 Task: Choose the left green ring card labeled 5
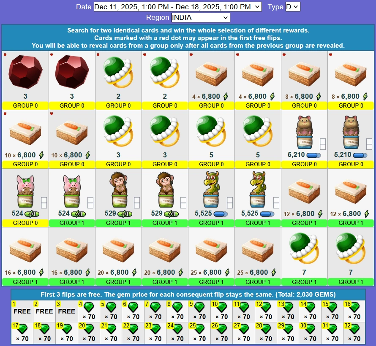pyautogui.click(x=211, y=139)
